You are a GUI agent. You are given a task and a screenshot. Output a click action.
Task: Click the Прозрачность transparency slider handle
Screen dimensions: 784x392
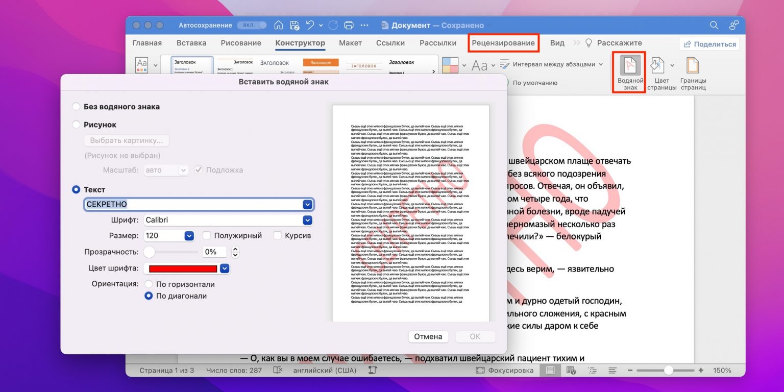149,252
